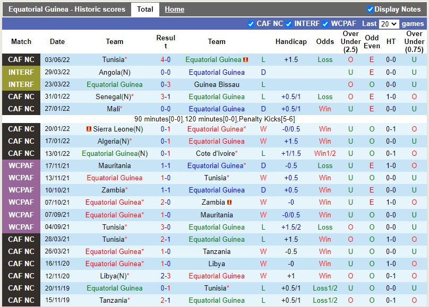Viewport: 429px width, 307px height.
Task: Click the red card icon beside Equatorial Guinea in Tunisia row
Action: pyautogui.click(x=245, y=59)
